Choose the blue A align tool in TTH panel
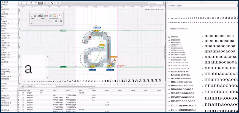 tap(45, 16)
